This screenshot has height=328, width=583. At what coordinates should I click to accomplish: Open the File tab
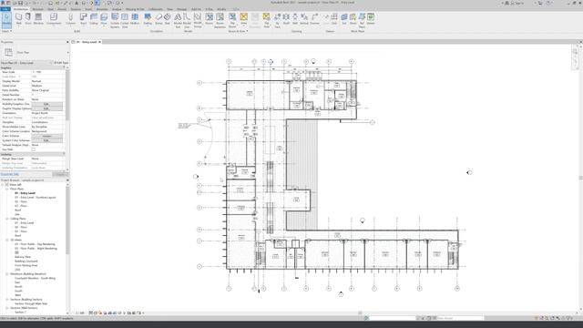tap(5, 9)
